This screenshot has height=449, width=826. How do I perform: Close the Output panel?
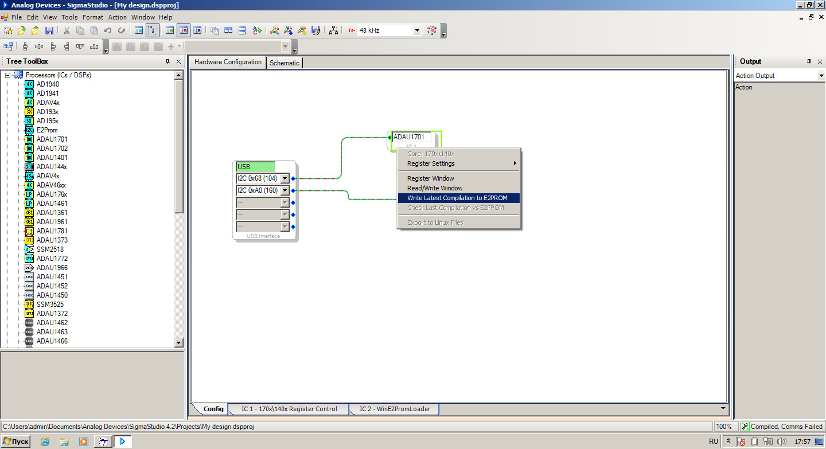click(x=820, y=61)
